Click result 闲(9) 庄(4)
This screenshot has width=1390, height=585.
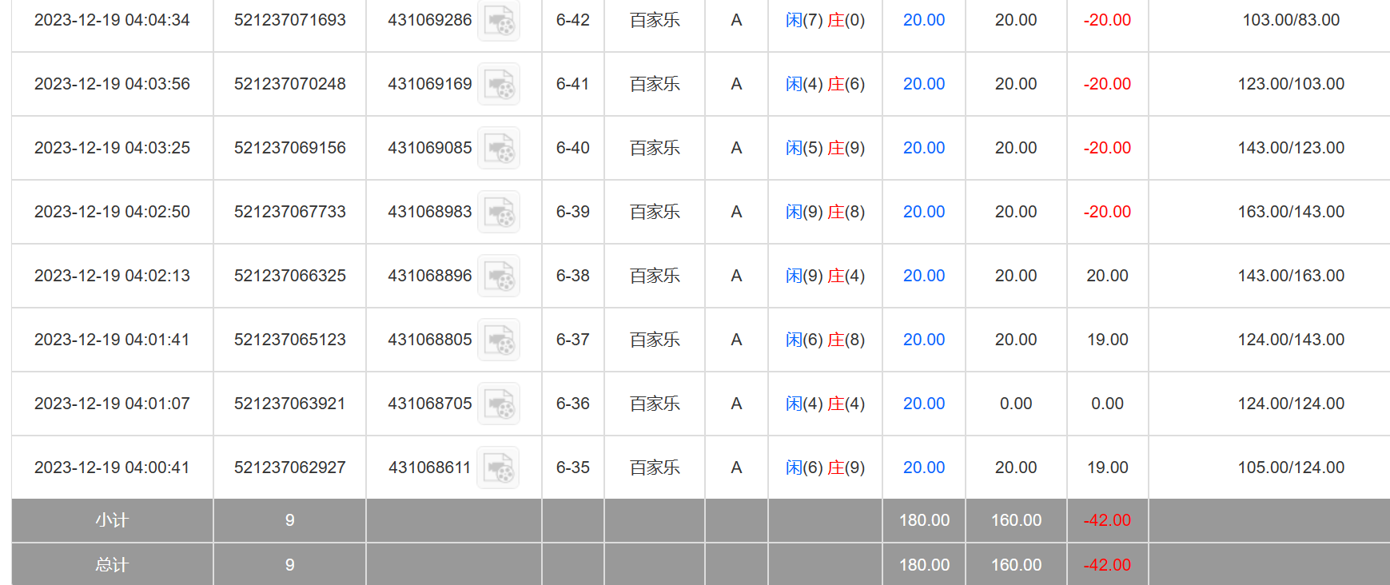825,276
